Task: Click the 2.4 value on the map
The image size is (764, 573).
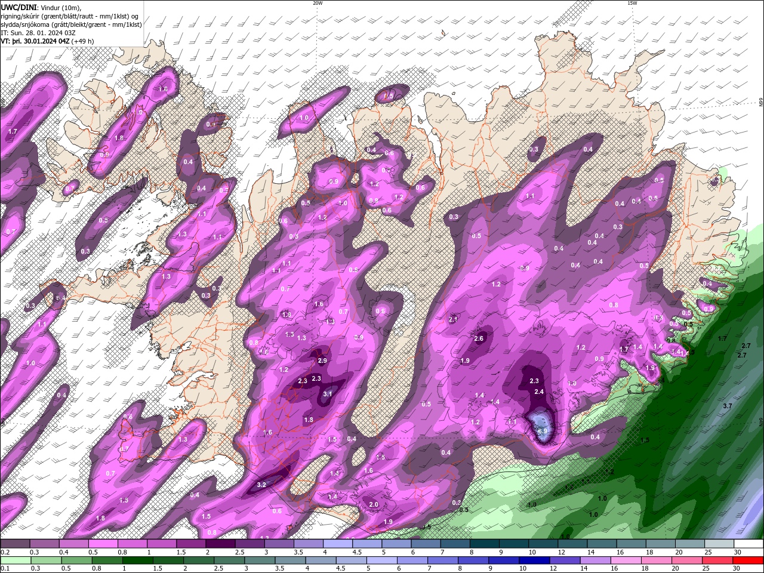Action: [540, 392]
